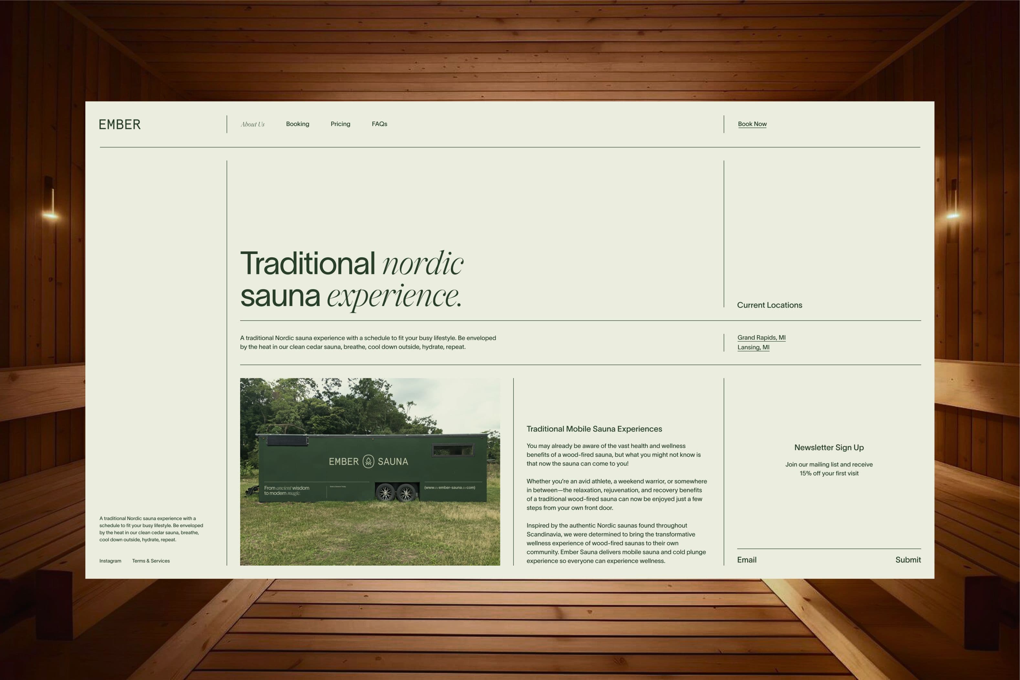Open the About Us page
Screen dimensions: 1020x680
coord(252,124)
